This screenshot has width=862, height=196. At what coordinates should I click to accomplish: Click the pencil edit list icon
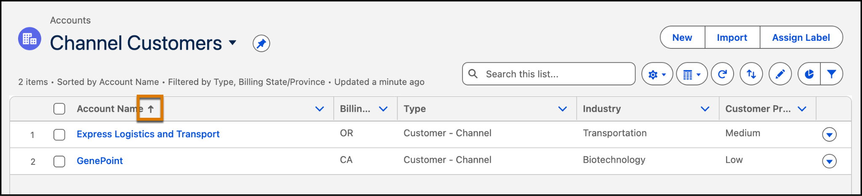pos(780,74)
